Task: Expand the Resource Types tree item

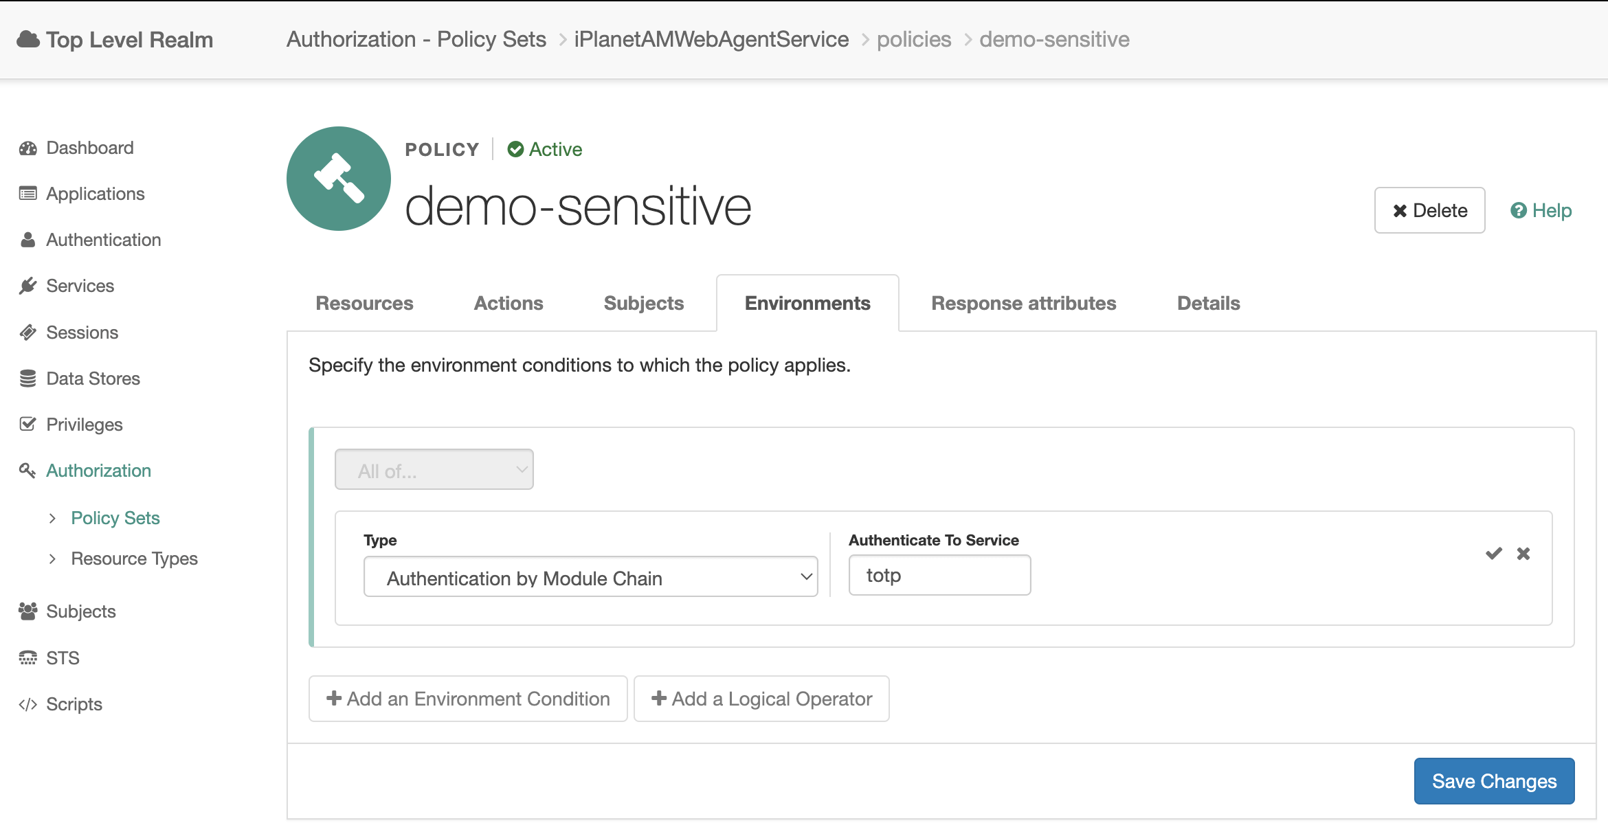Action: click(52, 559)
